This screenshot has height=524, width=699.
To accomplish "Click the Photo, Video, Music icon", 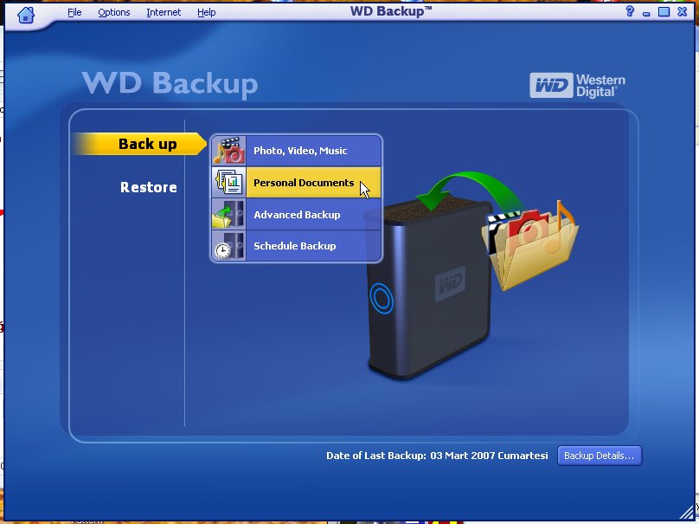I will [228, 151].
